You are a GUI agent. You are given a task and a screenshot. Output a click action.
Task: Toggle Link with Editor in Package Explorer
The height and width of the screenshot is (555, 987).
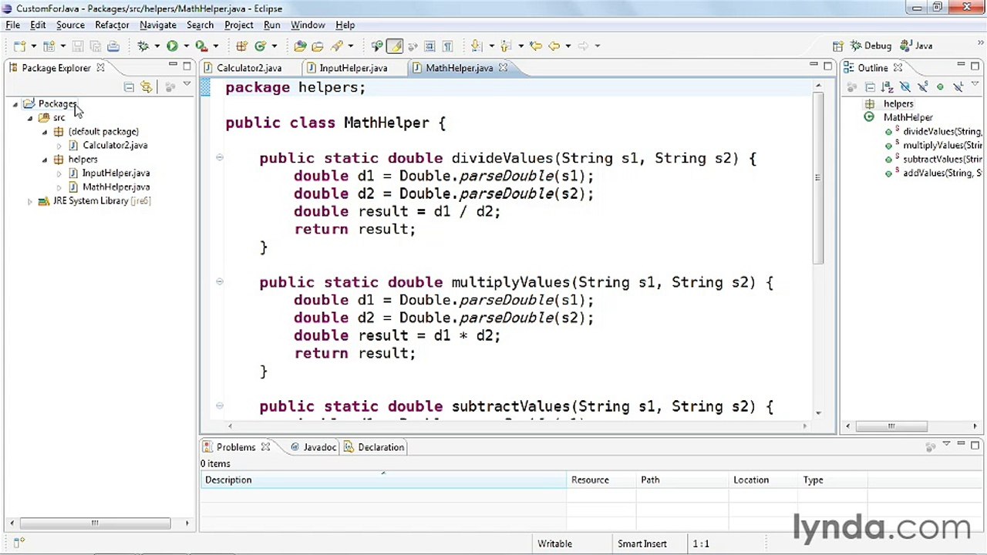[x=147, y=87]
